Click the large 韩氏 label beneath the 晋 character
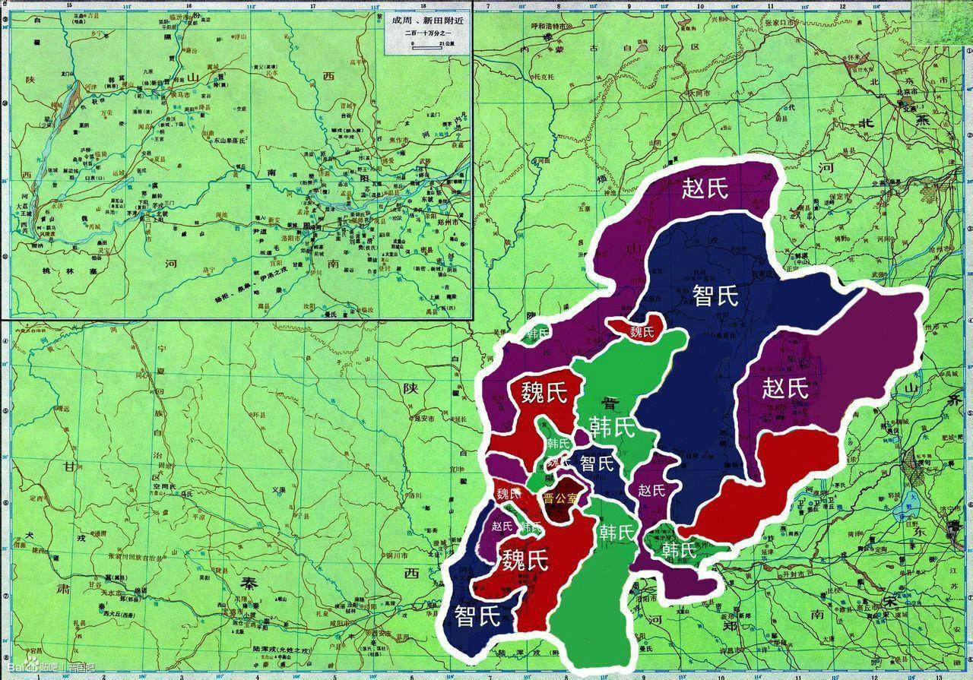The height and width of the screenshot is (680, 973). pos(612,427)
